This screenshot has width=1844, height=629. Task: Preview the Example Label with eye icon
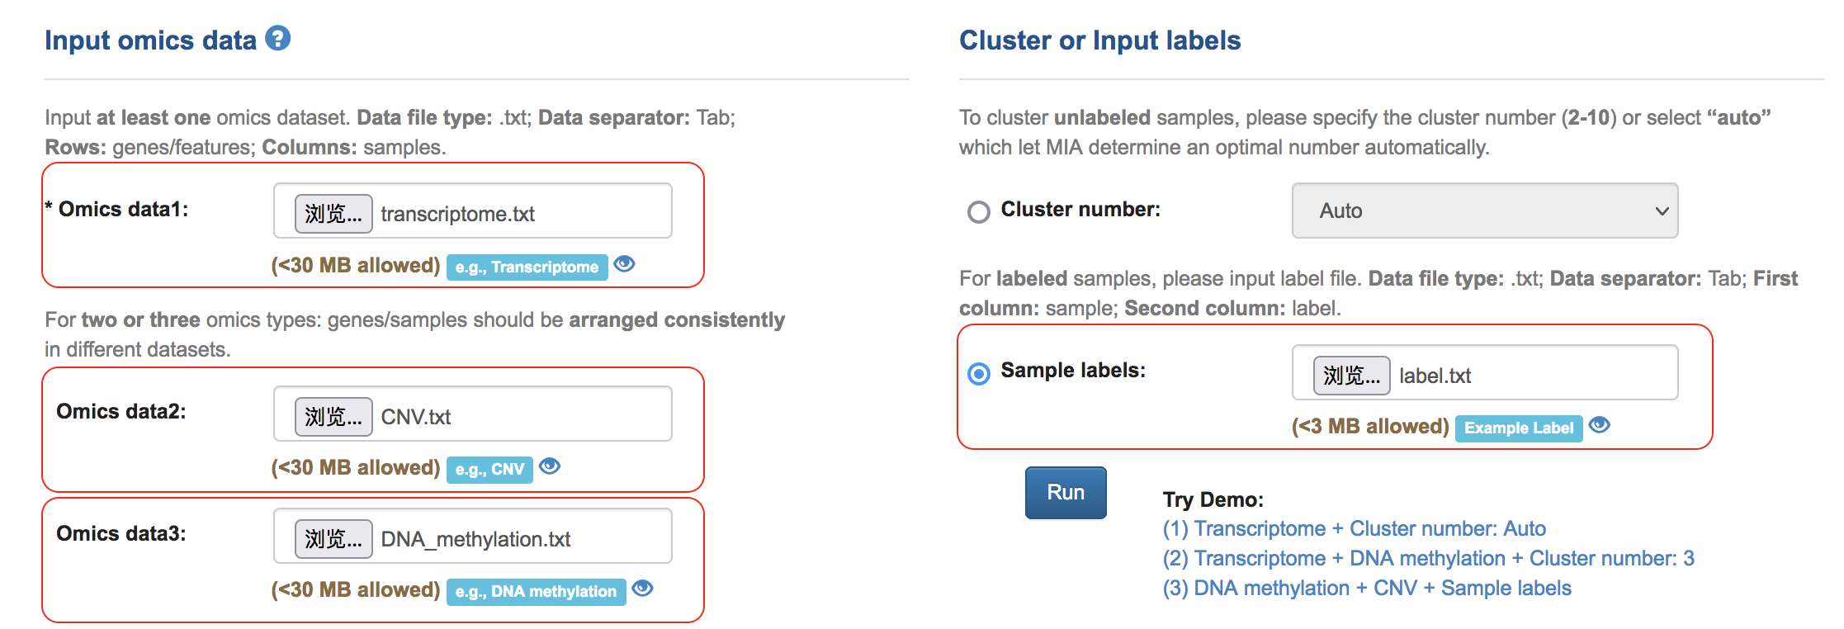(x=1599, y=425)
